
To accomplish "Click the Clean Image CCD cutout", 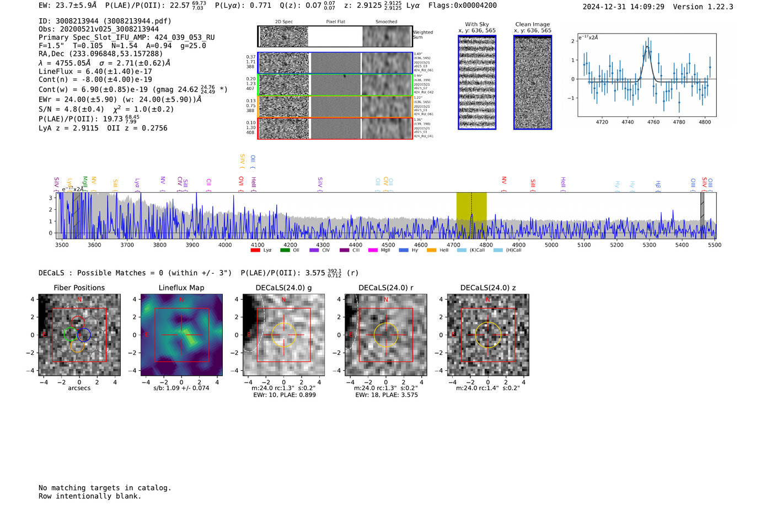I will [533, 82].
